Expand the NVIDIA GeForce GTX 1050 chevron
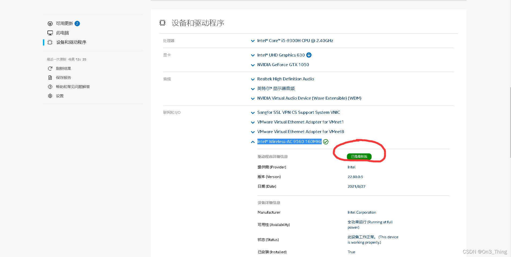Viewport: 511px width, 257px height. click(x=253, y=65)
